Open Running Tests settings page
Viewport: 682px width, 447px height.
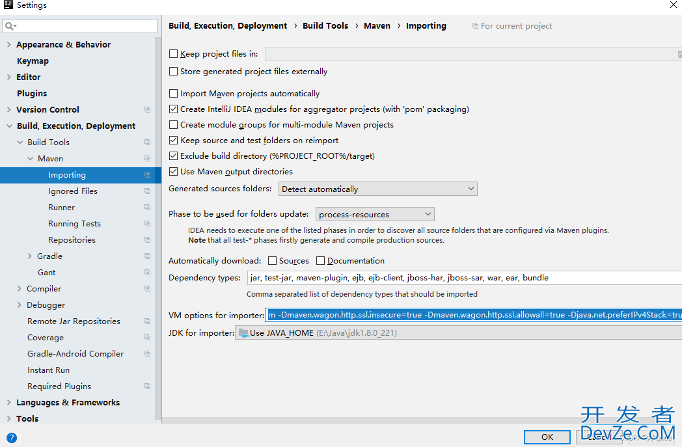point(74,224)
